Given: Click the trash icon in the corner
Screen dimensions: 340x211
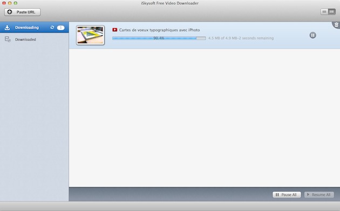Looking at the screenshot, I should tap(336, 25).
